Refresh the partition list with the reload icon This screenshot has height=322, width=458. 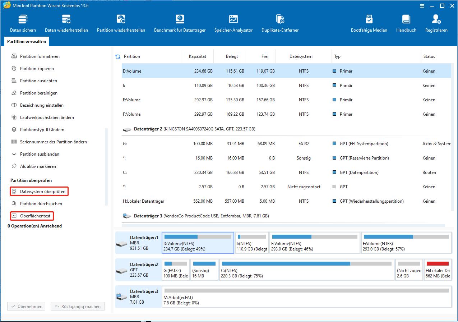(x=117, y=56)
